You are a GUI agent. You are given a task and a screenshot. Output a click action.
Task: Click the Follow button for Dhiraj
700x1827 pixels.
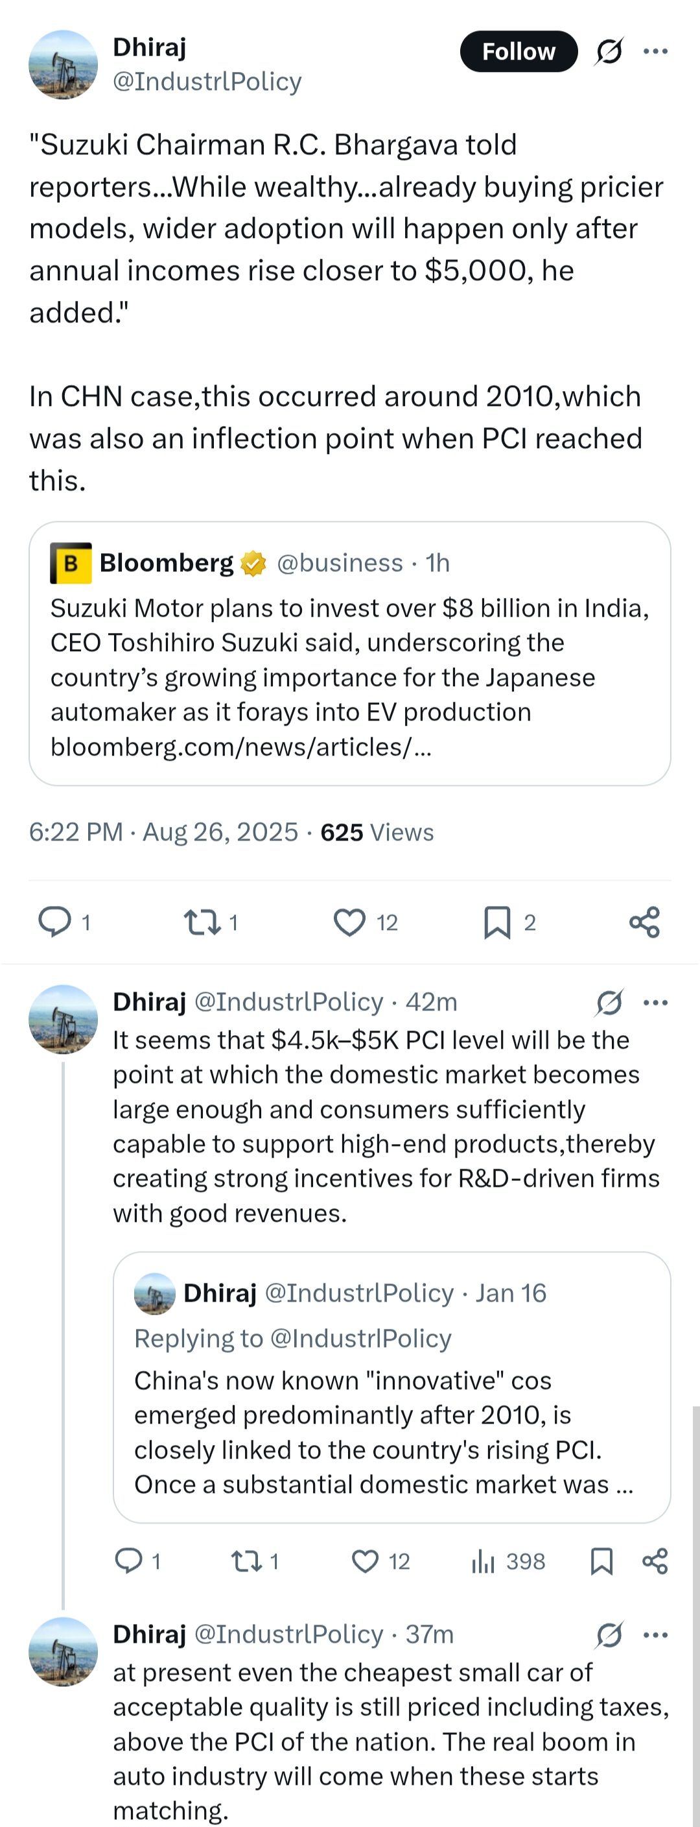coord(519,52)
